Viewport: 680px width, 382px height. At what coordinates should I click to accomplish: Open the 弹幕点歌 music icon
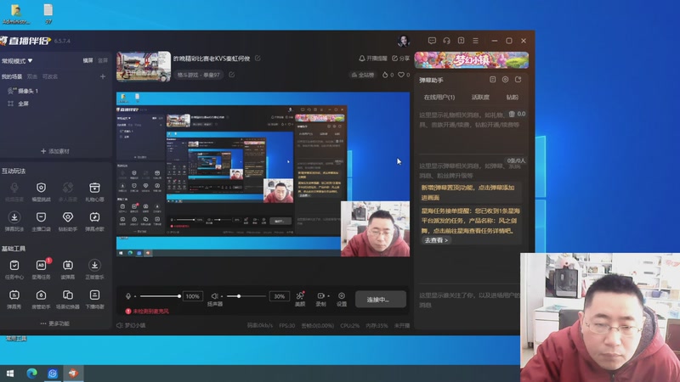coord(94,217)
